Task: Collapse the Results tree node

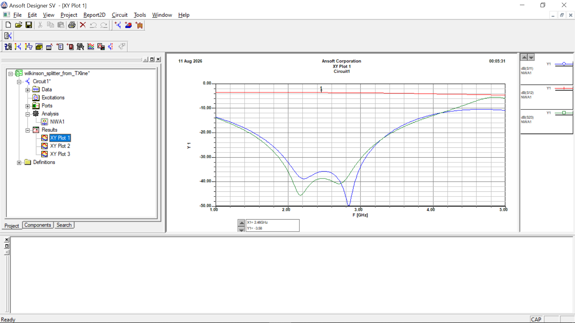Action: click(28, 130)
